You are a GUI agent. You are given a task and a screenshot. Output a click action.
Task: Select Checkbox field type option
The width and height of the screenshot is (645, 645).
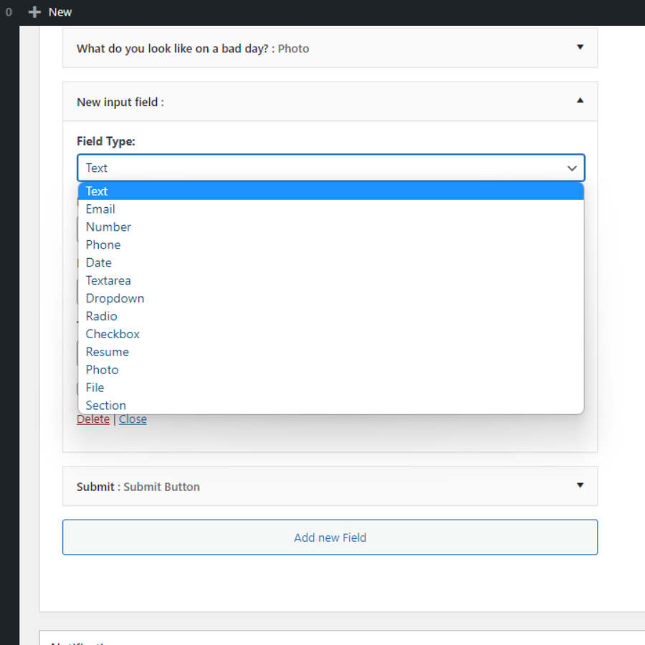(330, 334)
